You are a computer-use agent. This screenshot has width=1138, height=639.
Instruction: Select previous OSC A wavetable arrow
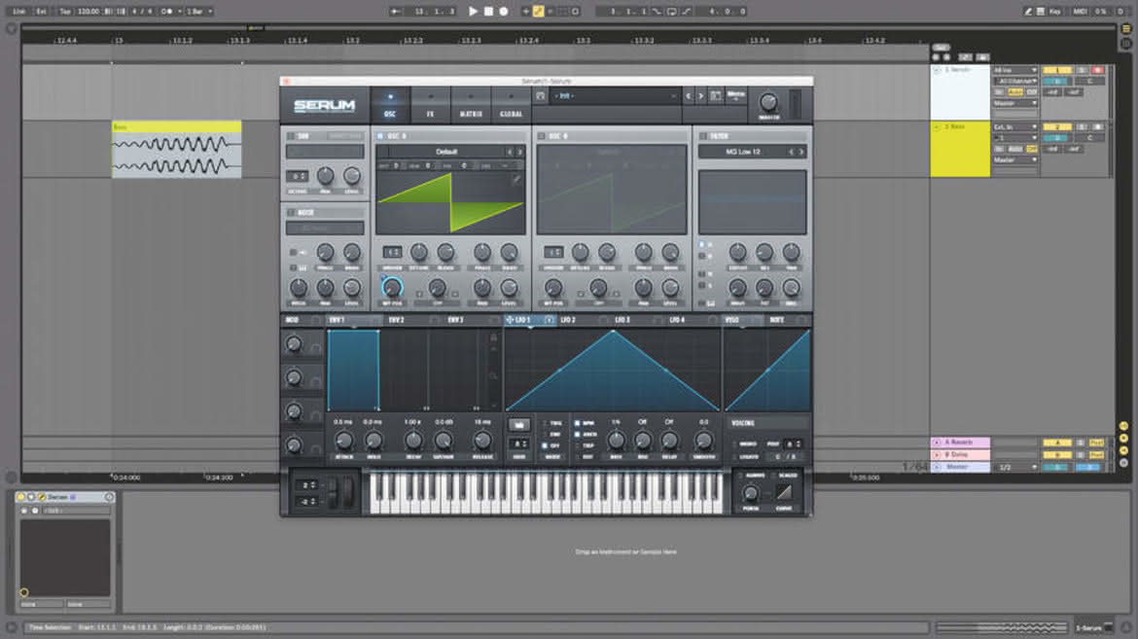click(510, 152)
